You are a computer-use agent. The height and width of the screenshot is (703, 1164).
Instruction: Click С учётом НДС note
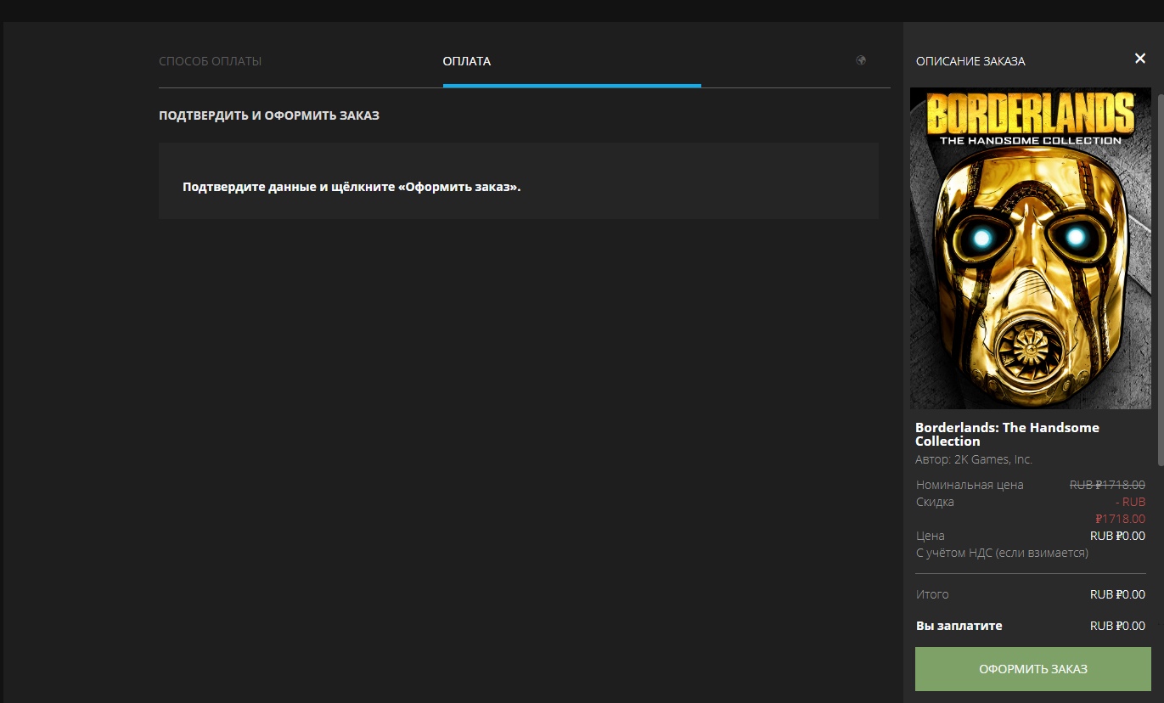(x=1002, y=553)
